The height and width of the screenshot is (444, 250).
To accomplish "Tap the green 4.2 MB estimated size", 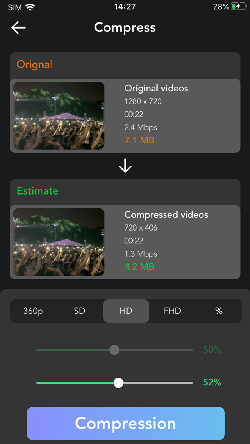I will click(x=139, y=267).
